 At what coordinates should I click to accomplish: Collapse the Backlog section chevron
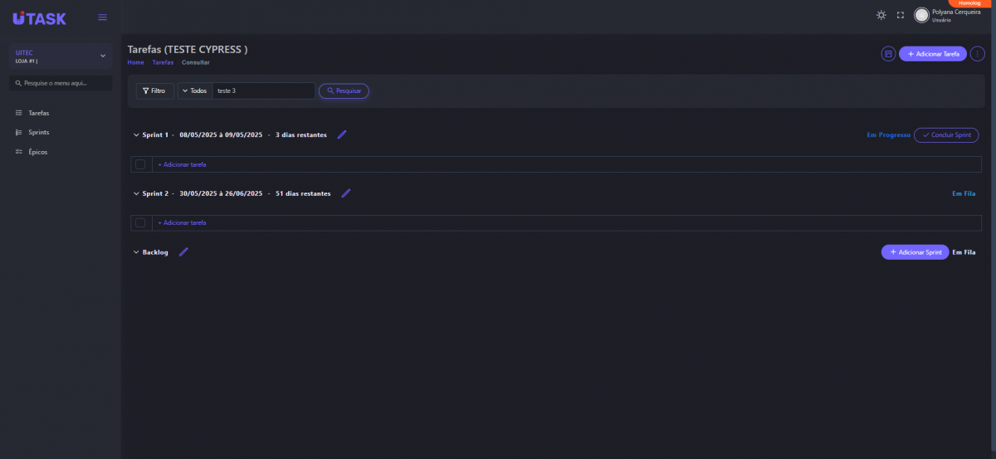136,252
